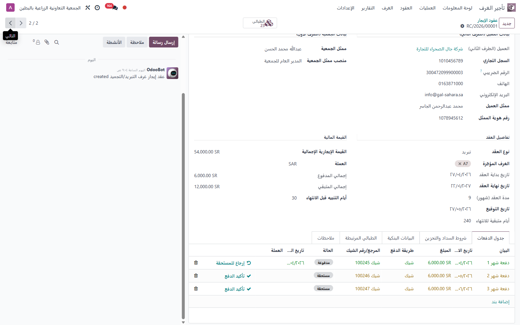This screenshot has width=520, height=325.
Task: Click the user avatar A
Action: pyautogui.click(x=10, y=7)
